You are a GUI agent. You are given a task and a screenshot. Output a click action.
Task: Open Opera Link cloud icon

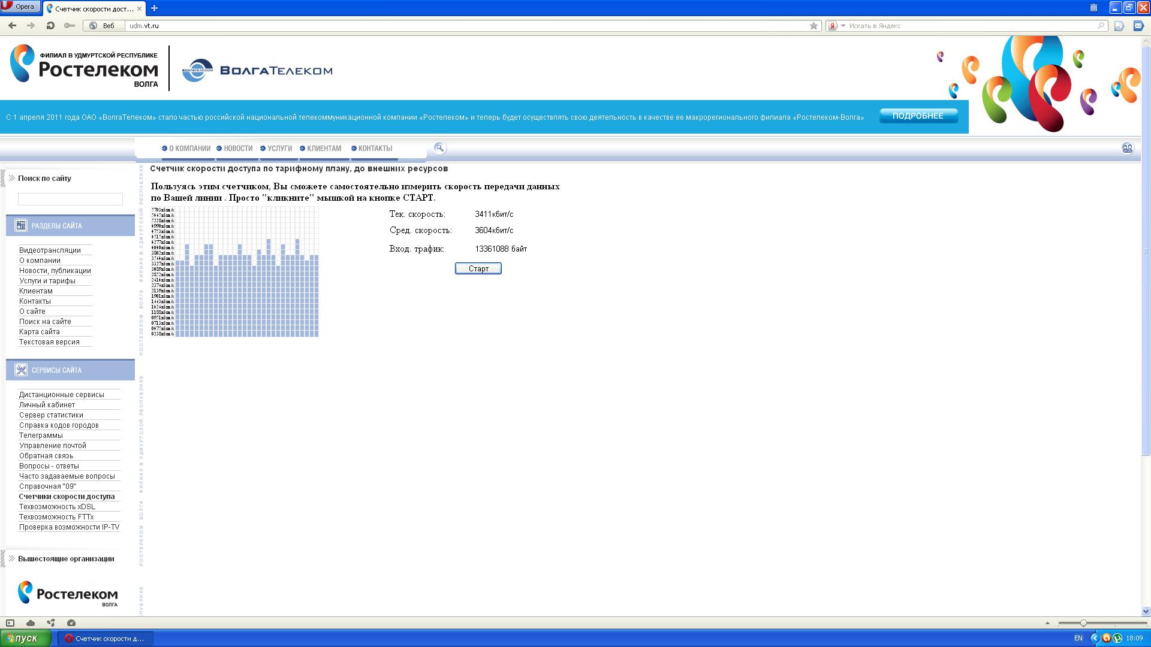[x=31, y=623]
